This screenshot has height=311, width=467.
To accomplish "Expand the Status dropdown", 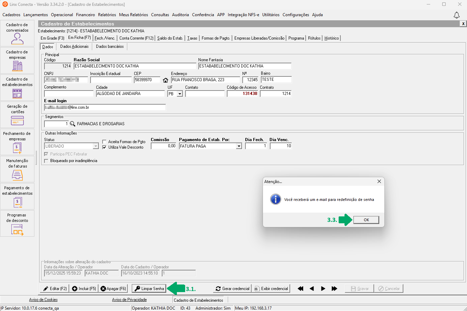I will [x=96, y=146].
